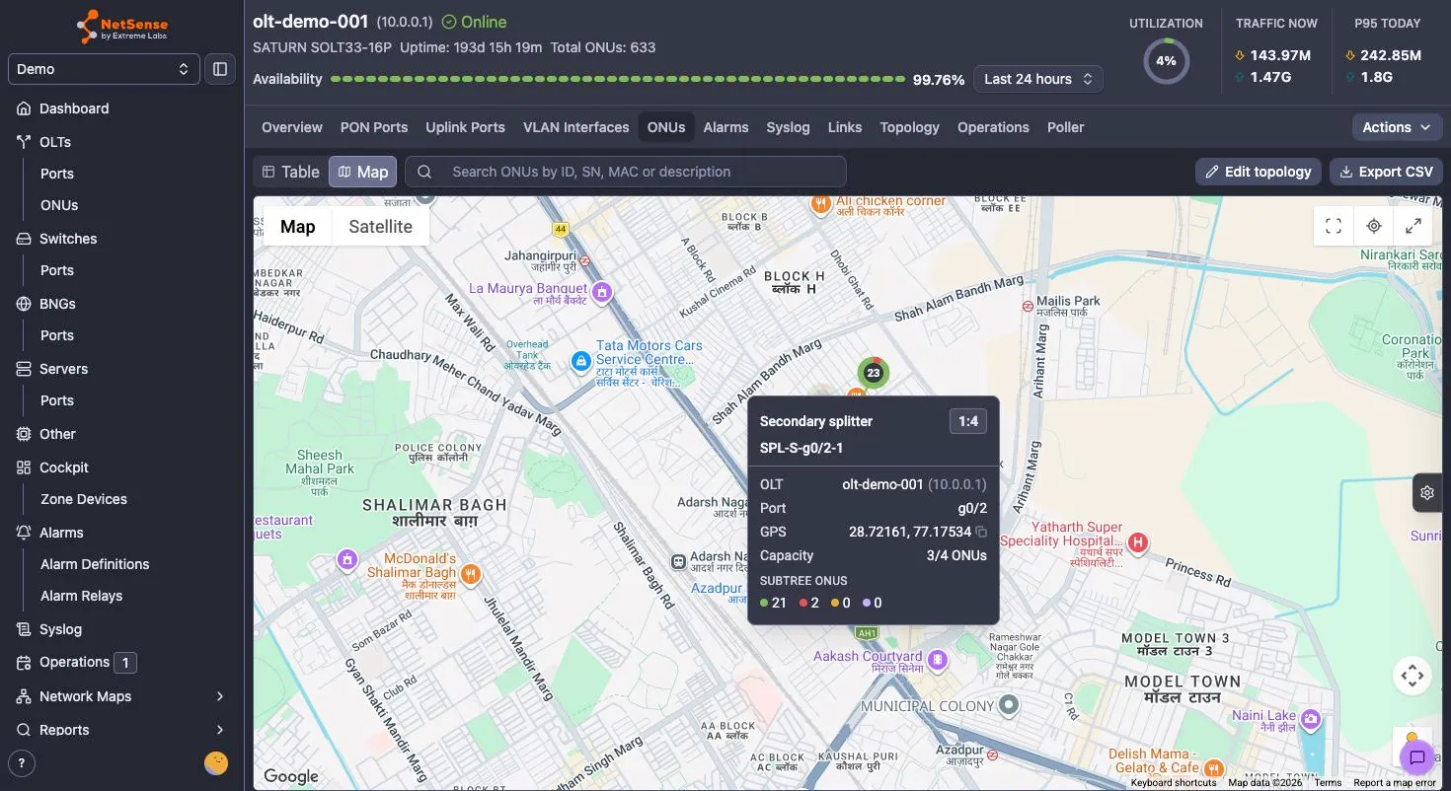
Task: Open the user avatar menu
Action: coord(216,762)
